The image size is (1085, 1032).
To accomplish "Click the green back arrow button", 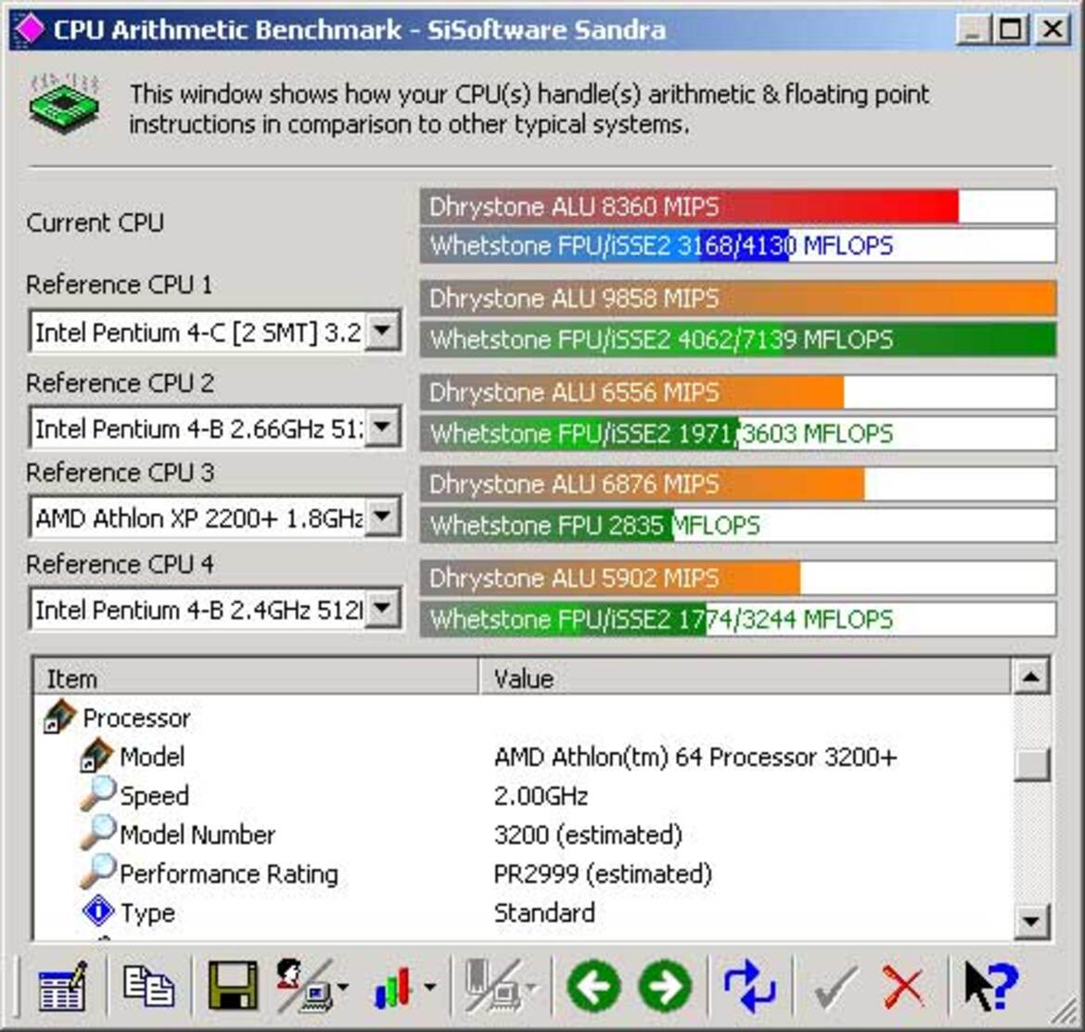I will click(594, 987).
